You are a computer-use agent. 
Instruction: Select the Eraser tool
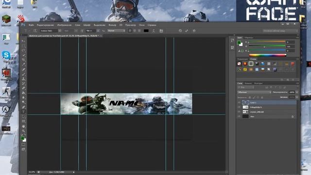click(x=23, y=88)
